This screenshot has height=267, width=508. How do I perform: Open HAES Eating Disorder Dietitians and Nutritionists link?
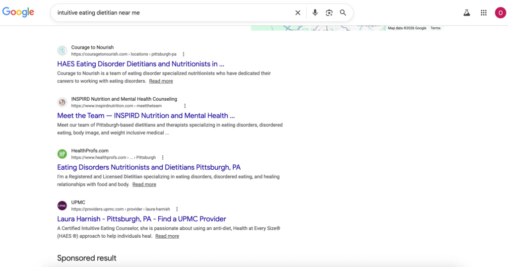point(140,64)
